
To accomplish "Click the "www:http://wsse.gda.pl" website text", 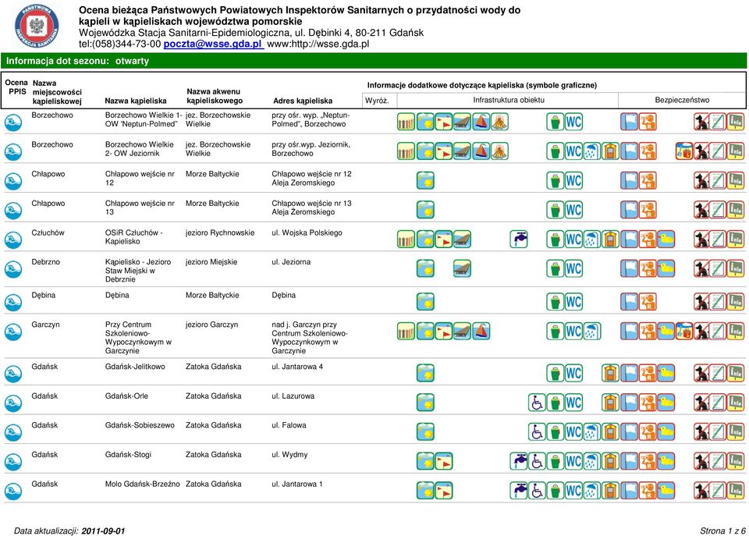I will click(318, 44).
